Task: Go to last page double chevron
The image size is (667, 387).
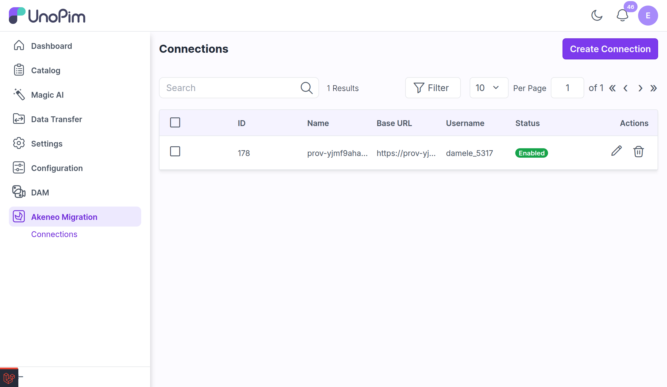Action: point(653,88)
